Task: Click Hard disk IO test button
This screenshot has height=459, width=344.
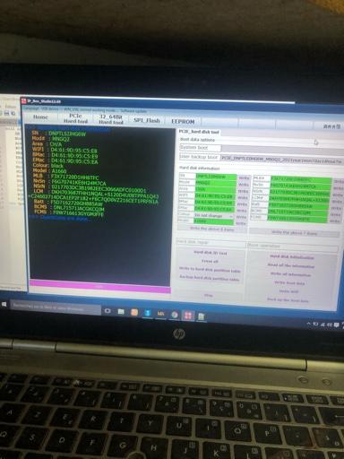Action: [211, 253]
